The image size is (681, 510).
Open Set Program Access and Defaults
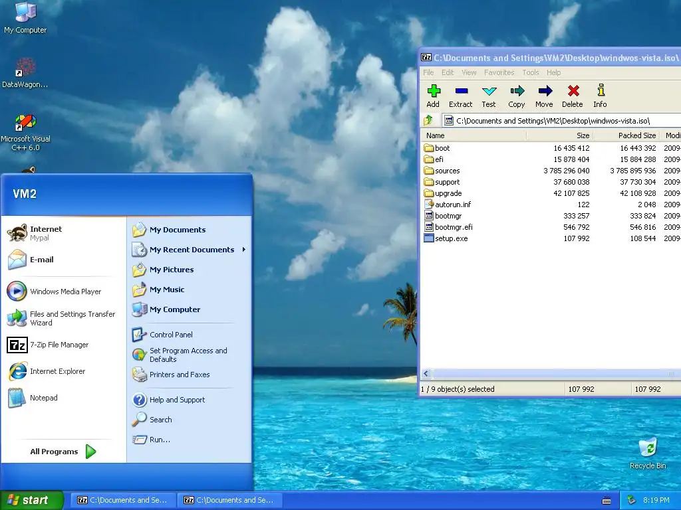coord(189,355)
